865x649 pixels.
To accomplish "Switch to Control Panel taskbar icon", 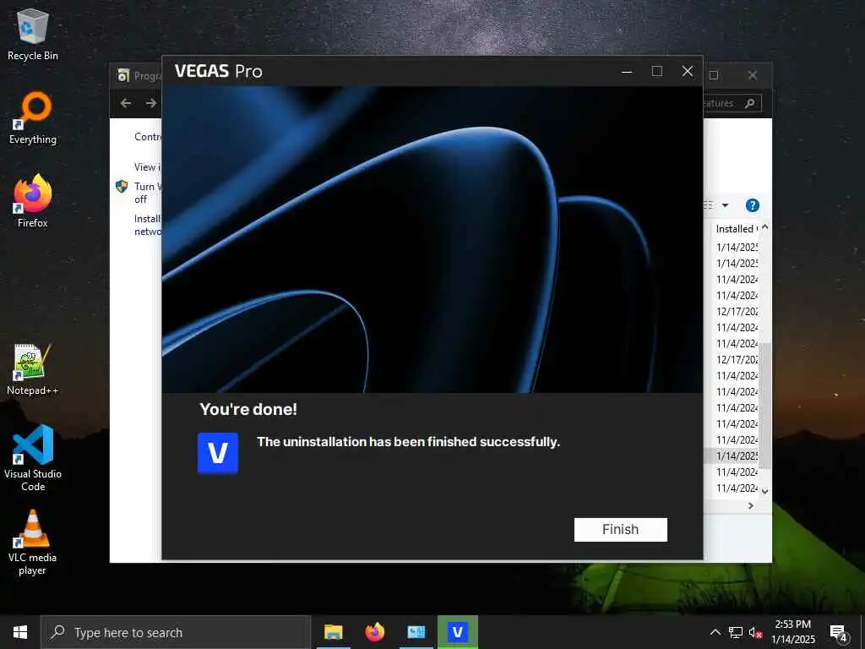I will pos(416,632).
